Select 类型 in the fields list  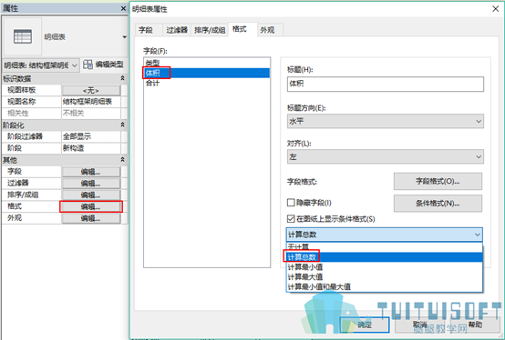point(207,63)
